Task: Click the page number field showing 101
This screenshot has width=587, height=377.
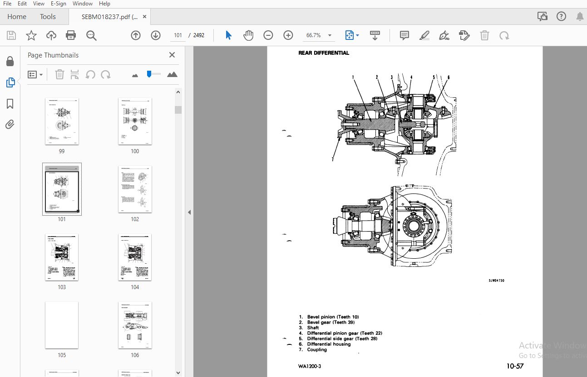Action: tap(178, 35)
